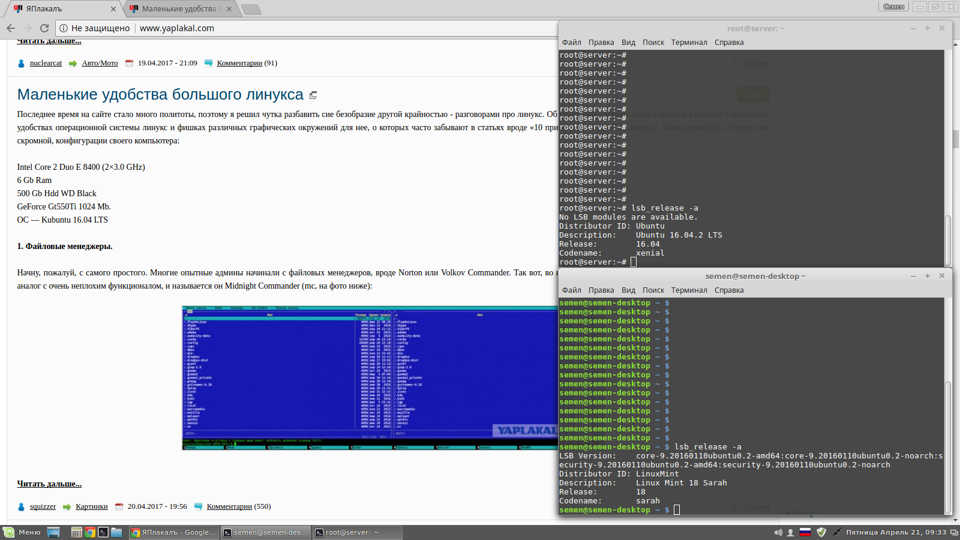Reload the yaplakal.com page
960x540 pixels.
[x=44, y=28]
